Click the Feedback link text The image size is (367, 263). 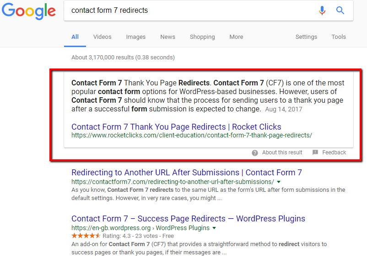(x=334, y=153)
